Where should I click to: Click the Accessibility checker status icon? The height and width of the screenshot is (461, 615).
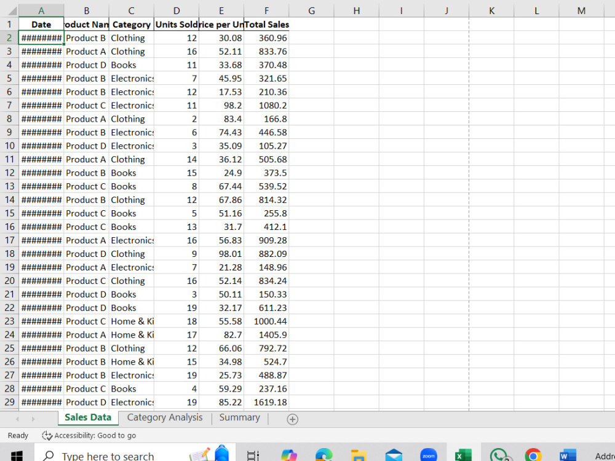coord(47,436)
